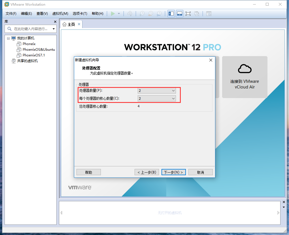Open the 文件(F) menu
Image resolution: width=289 pixels, height=235 pixels.
tap(11, 14)
